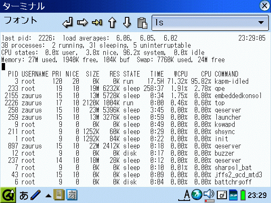Click the 95.82% CPU value
Screen dimensions: 271x203
[201, 81]
